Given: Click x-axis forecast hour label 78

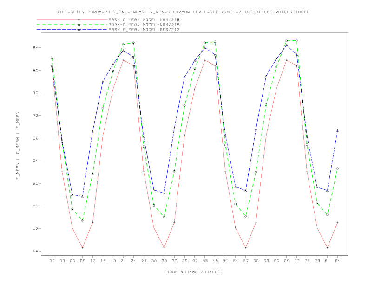Looking at the screenshot, I should [x=317, y=261].
